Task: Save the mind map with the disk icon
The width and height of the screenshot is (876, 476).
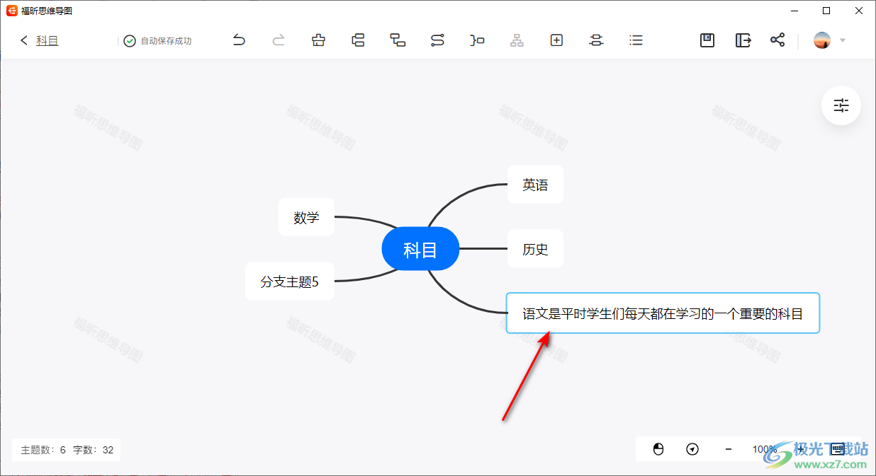Action: click(707, 40)
